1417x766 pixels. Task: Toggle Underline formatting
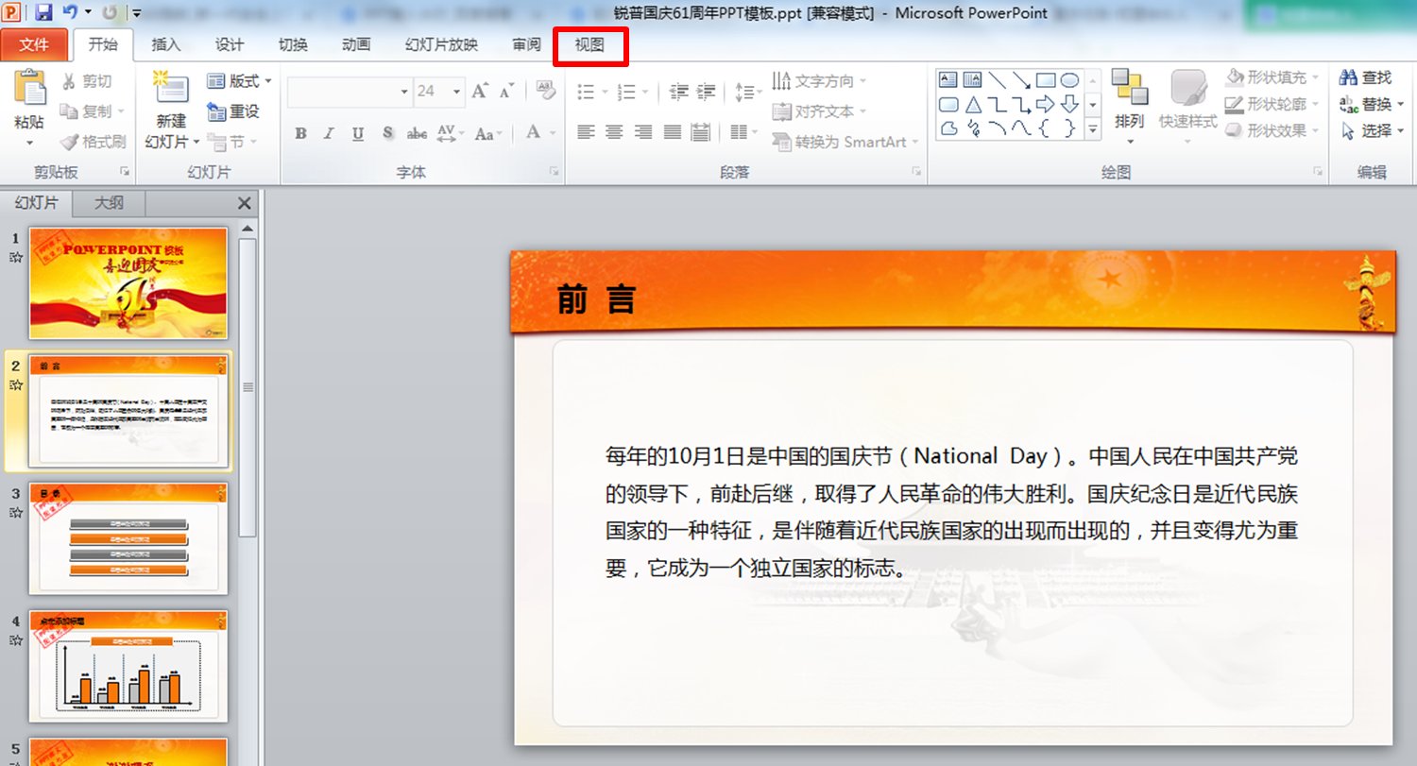point(356,133)
